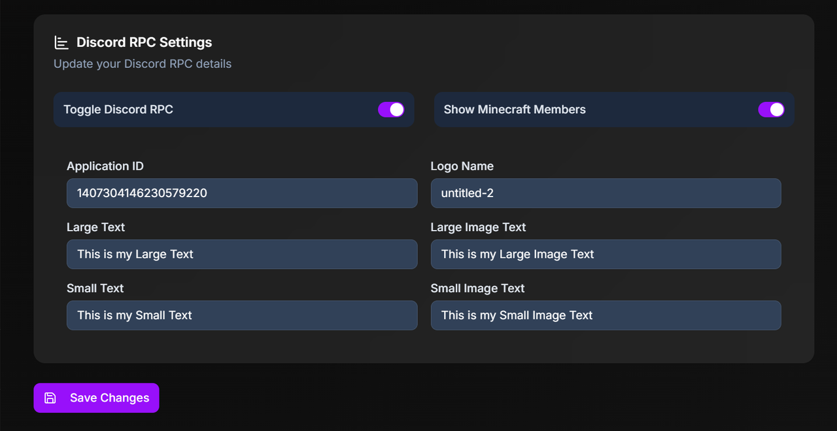Click the Application ID label
This screenshot has width=837, height=431.
(105, 166)
